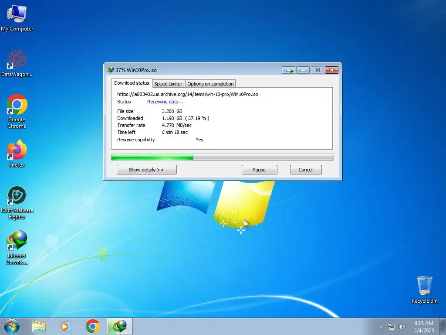Open the Google Chrome desktop shortcut
Image resolution: width=446 pixels, height=335 pixels.
[x=17, y=111]
